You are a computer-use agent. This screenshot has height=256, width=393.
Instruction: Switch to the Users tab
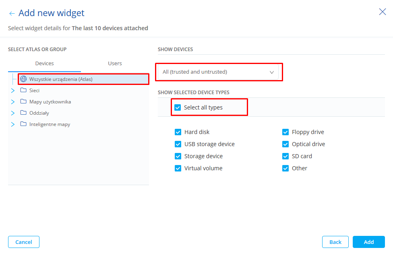click(115, 63)
